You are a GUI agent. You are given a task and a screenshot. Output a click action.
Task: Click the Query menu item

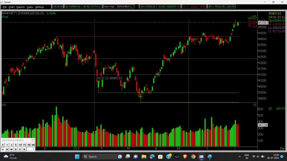pyautogui.click(x=30, y=7)
